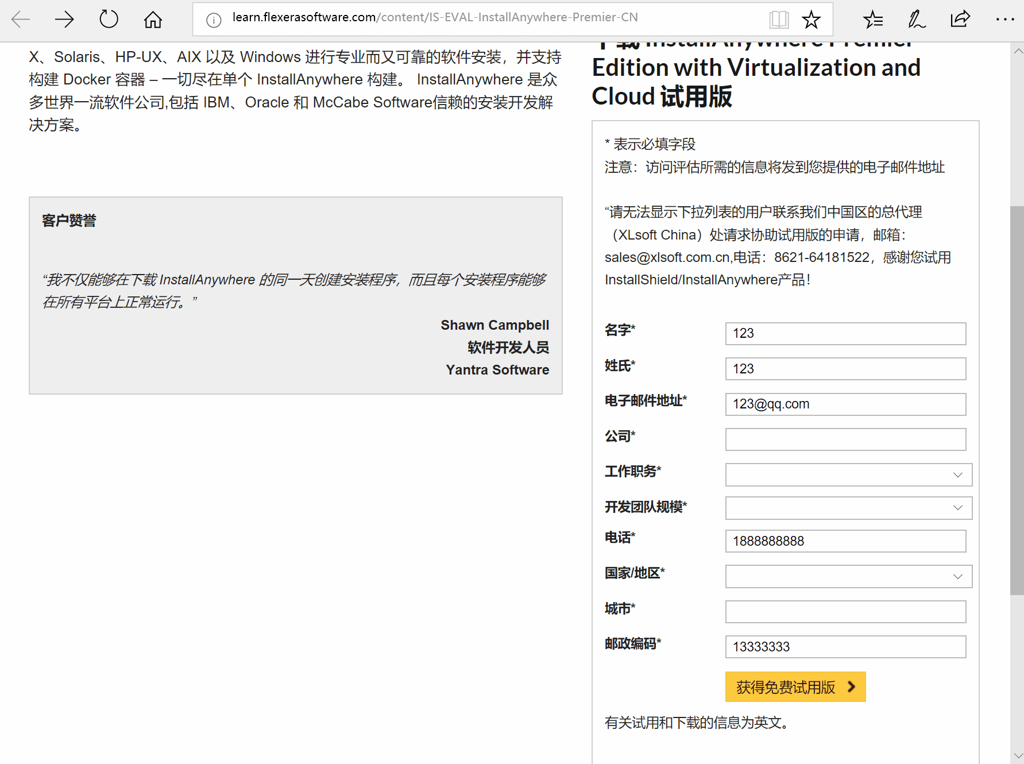
Task: Click the 软件开发人员 job title text
Action: (x=508, y=348)
